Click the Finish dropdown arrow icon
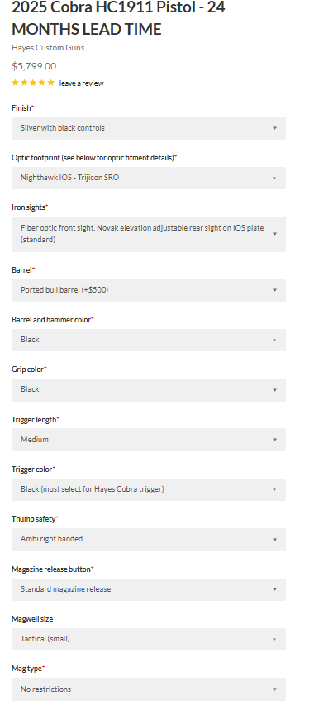 pyautogui.click(x=274, y=128)
